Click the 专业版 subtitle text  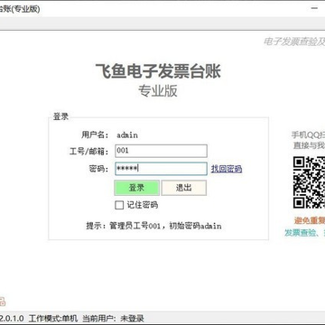[158, 91]
